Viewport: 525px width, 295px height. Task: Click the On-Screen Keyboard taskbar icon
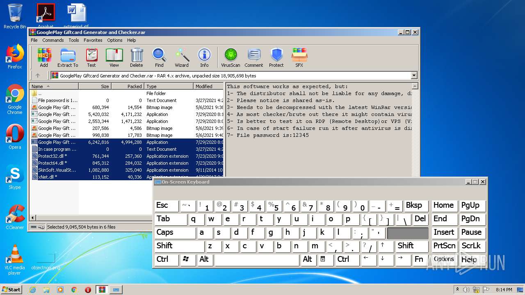[x=116, y=290]
